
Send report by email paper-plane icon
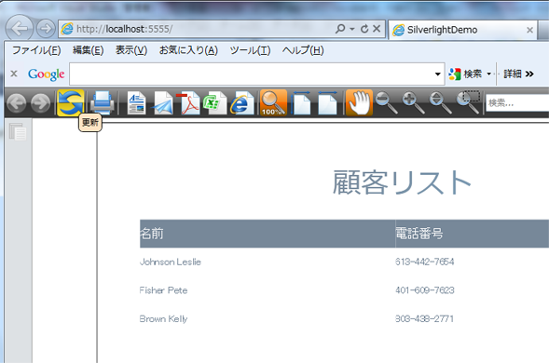(163, 102)
